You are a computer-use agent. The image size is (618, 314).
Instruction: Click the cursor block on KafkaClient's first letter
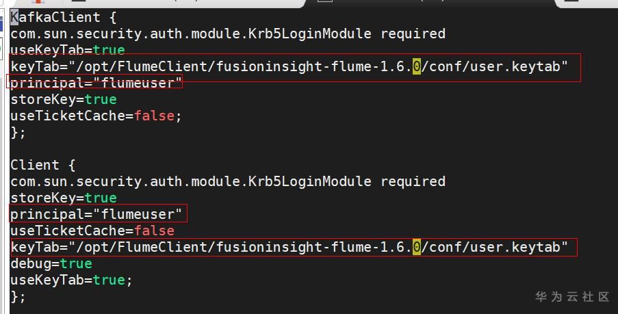point(14,17)
